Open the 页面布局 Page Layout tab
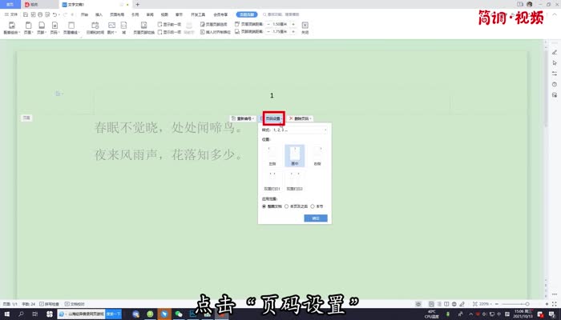Viewport: 561px width, 320px height. (117, 14)
